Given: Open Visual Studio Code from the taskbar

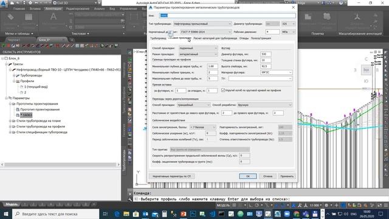Looking at the screenshot, I should pyautogui.click(x=212, y=214).
